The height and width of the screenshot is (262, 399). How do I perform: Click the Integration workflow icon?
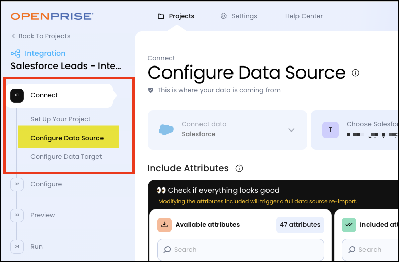pyautogui.click(x=16, y=53)
